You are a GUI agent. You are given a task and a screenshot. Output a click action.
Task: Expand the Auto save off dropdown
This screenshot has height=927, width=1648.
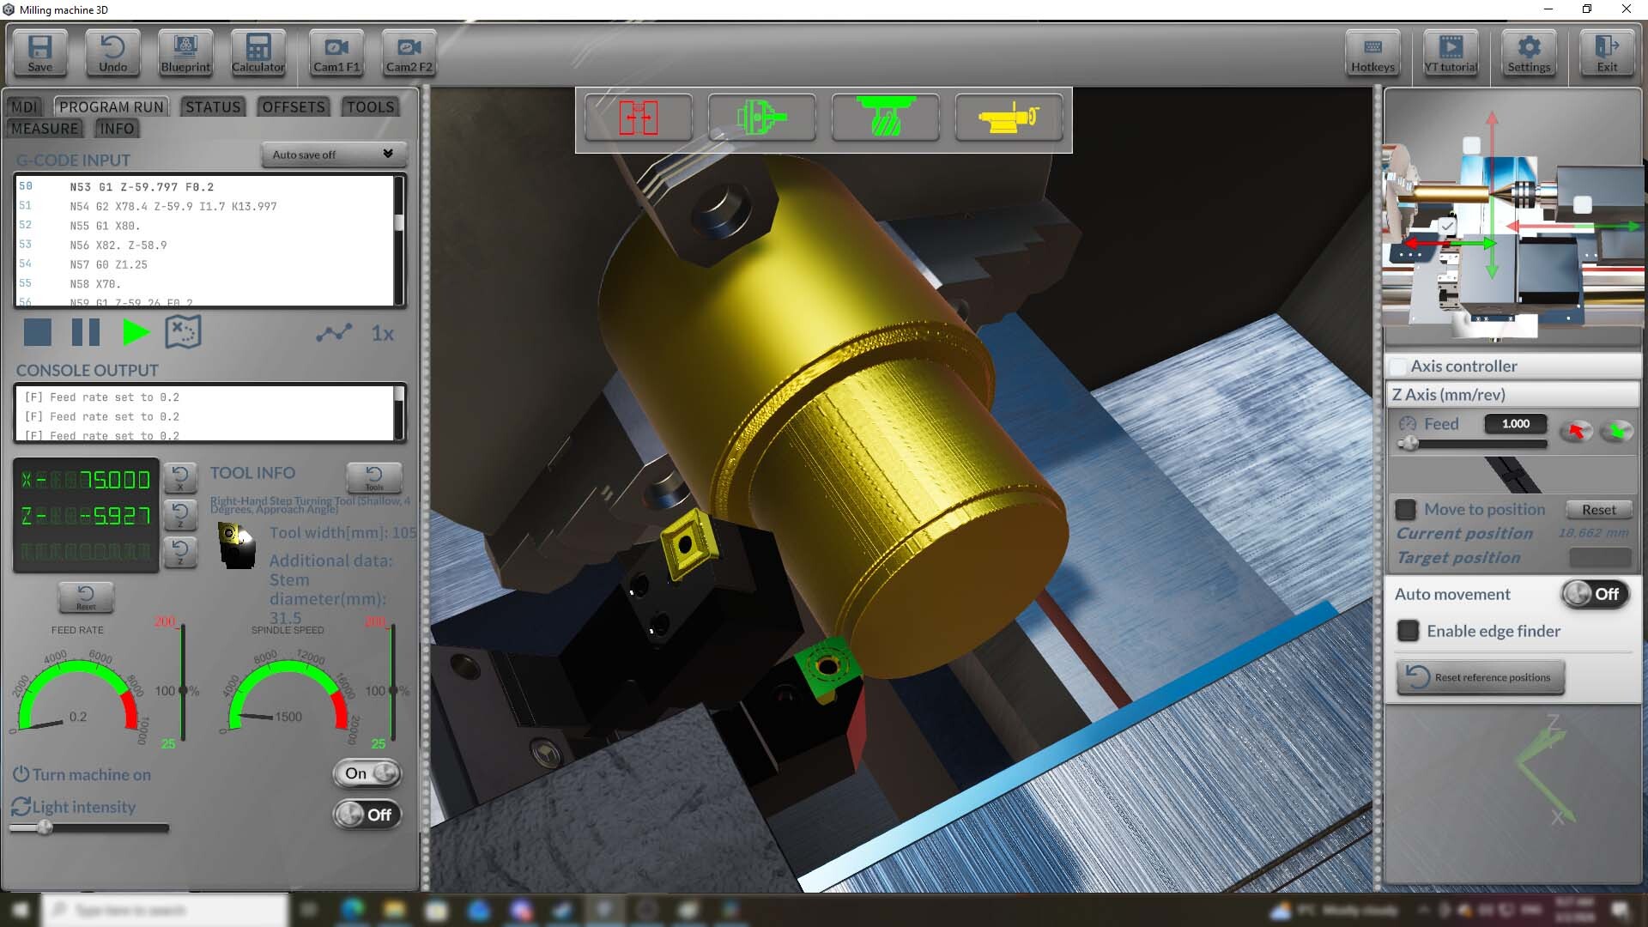(333, 154)
